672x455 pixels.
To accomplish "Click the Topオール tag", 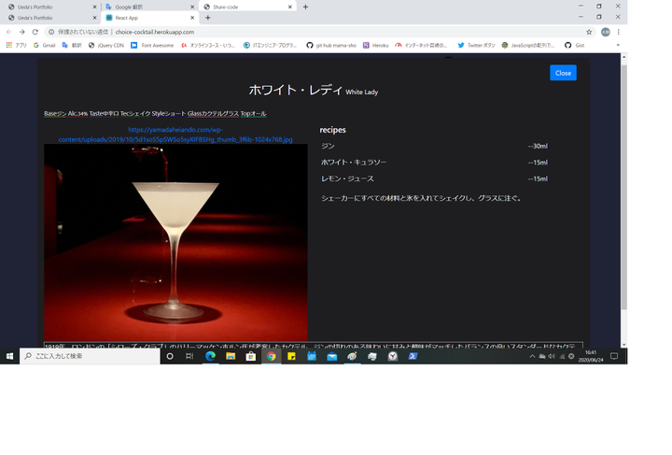I will [253, 114].
